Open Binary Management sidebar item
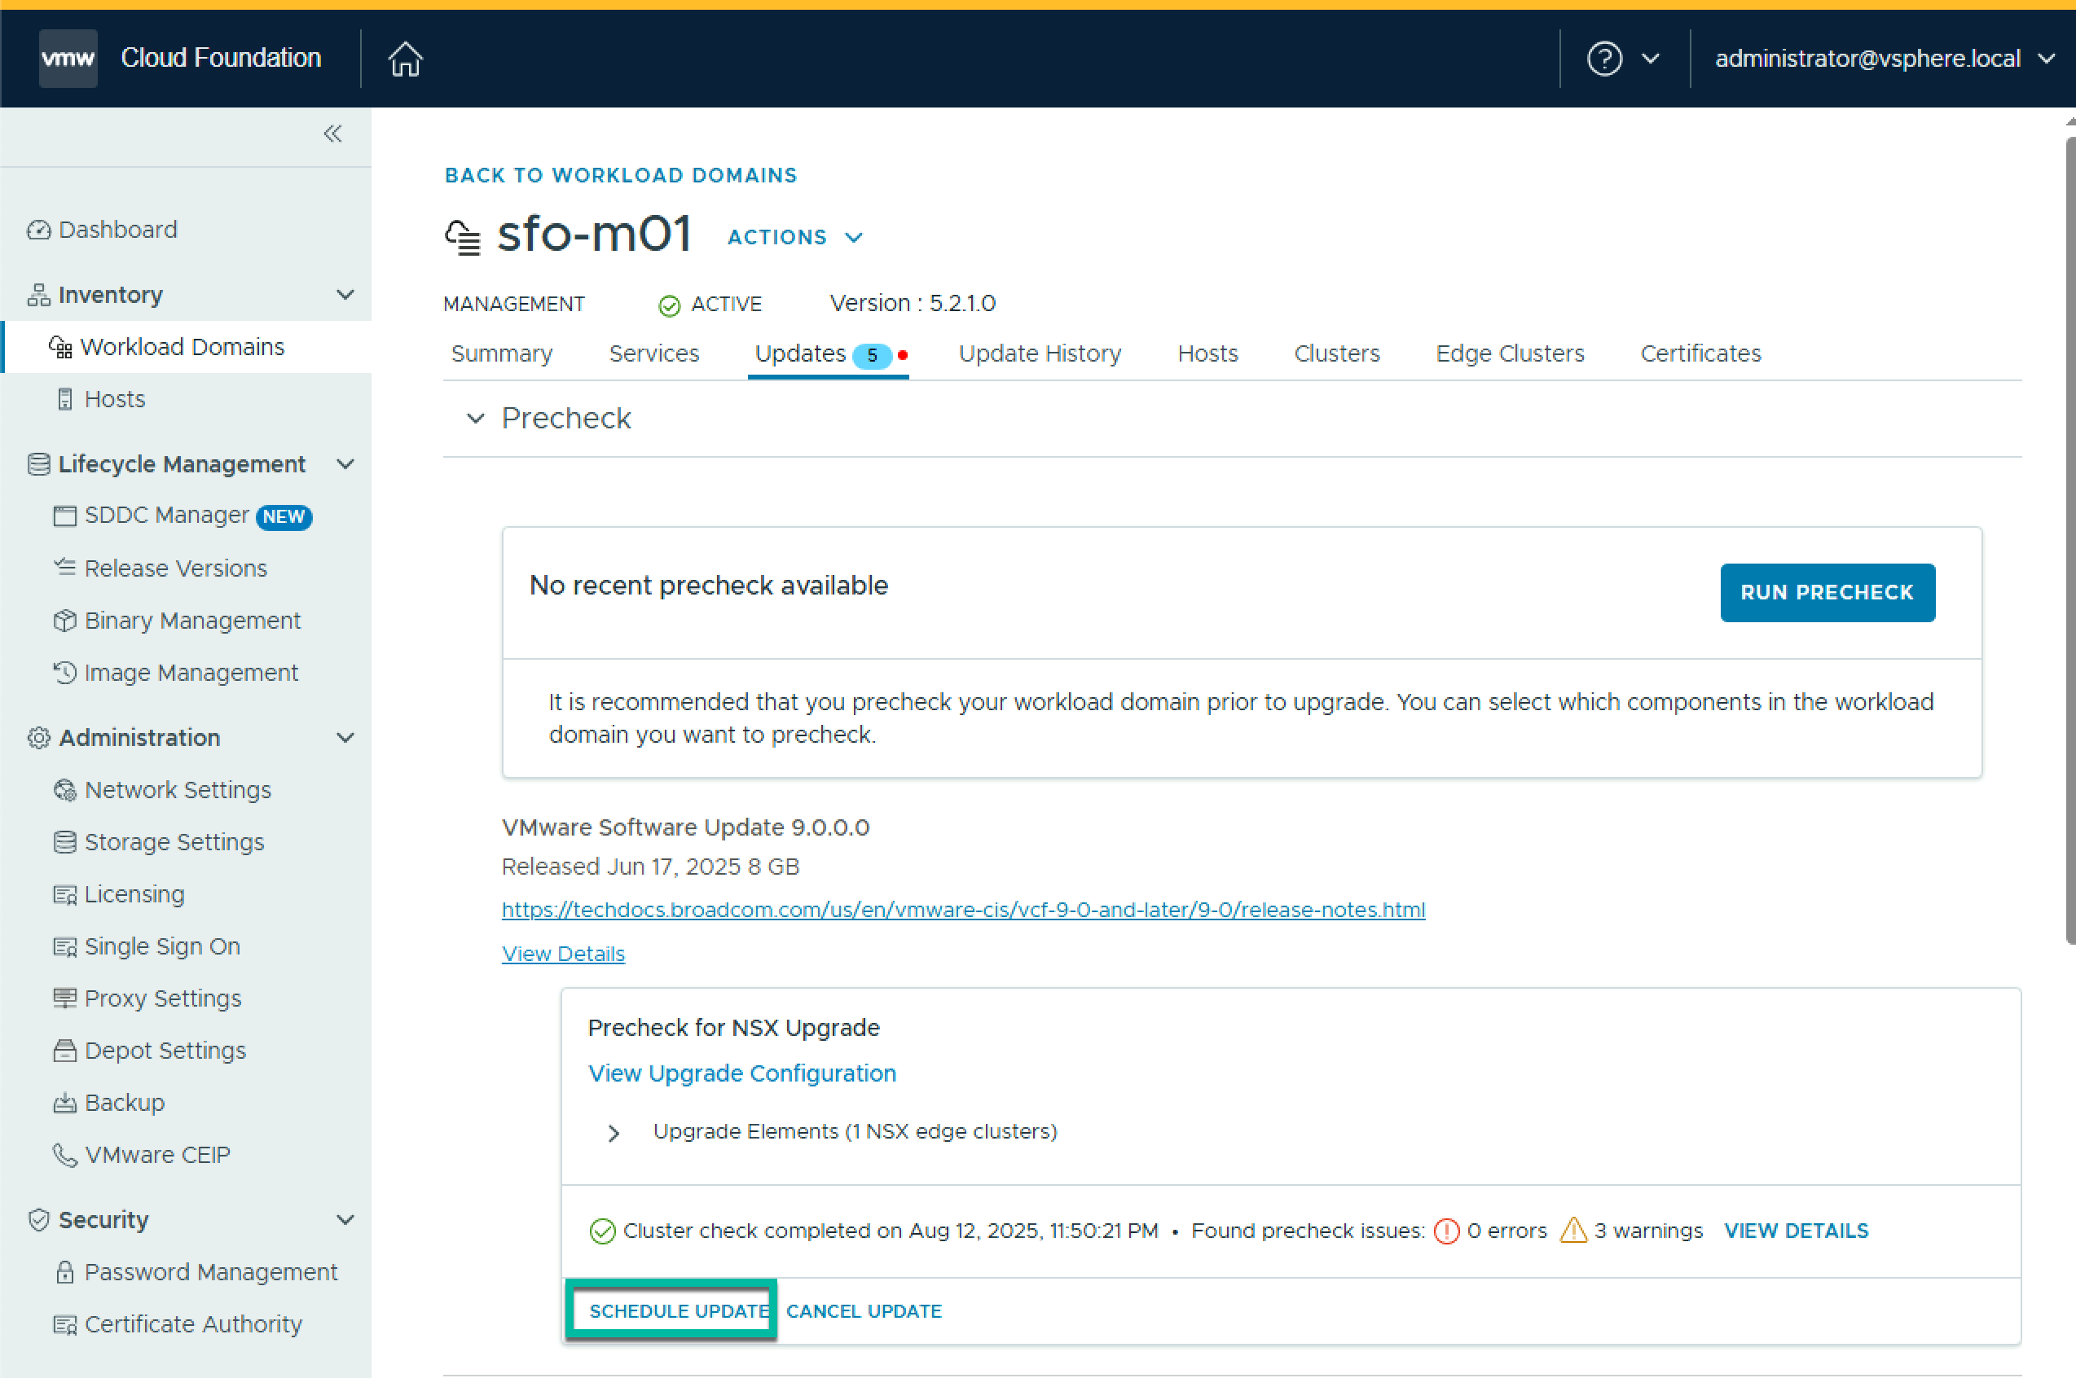The width and height of the screenshot is (2076, 1378). (191, 621)
